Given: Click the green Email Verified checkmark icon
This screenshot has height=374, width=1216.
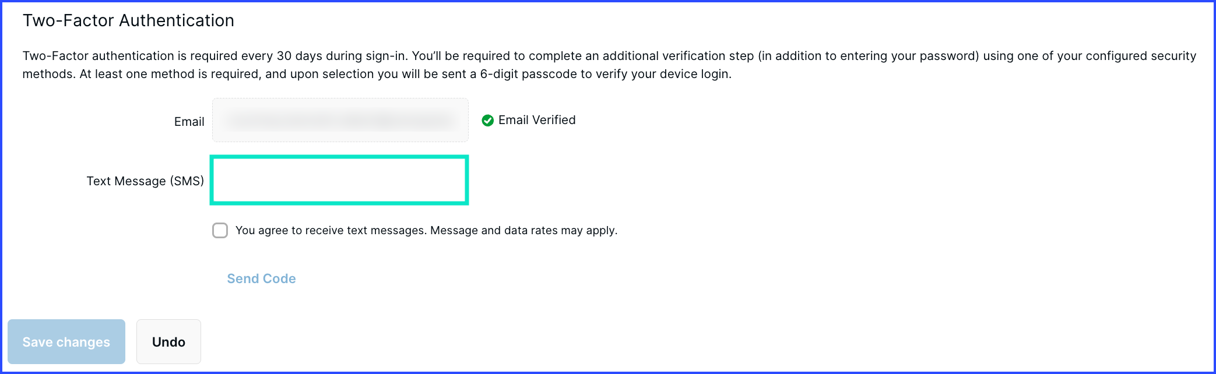Looking at the screenshot, I should pyautogui.click(x=488, y=121).
